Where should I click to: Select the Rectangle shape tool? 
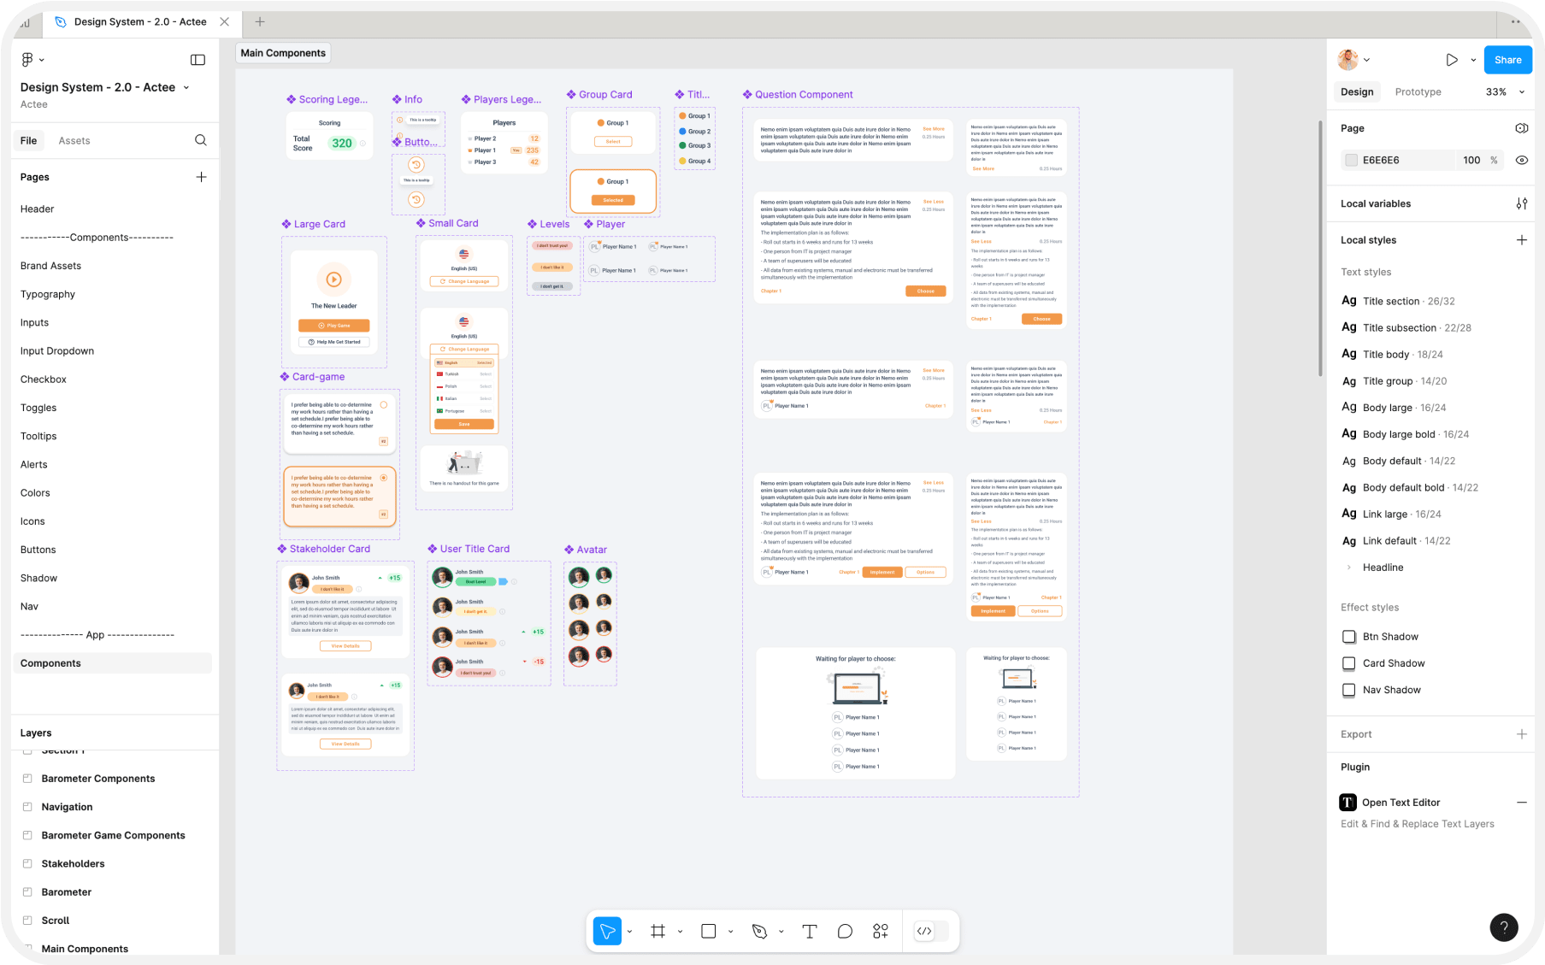709,931
